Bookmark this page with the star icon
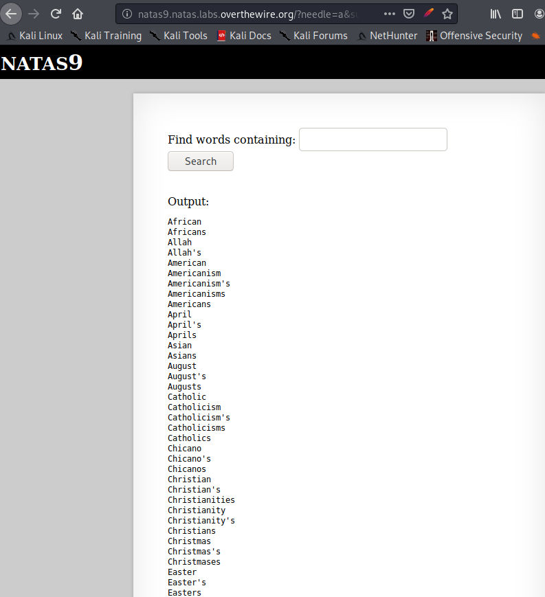The image size is (545, 597). pos(447,14)
